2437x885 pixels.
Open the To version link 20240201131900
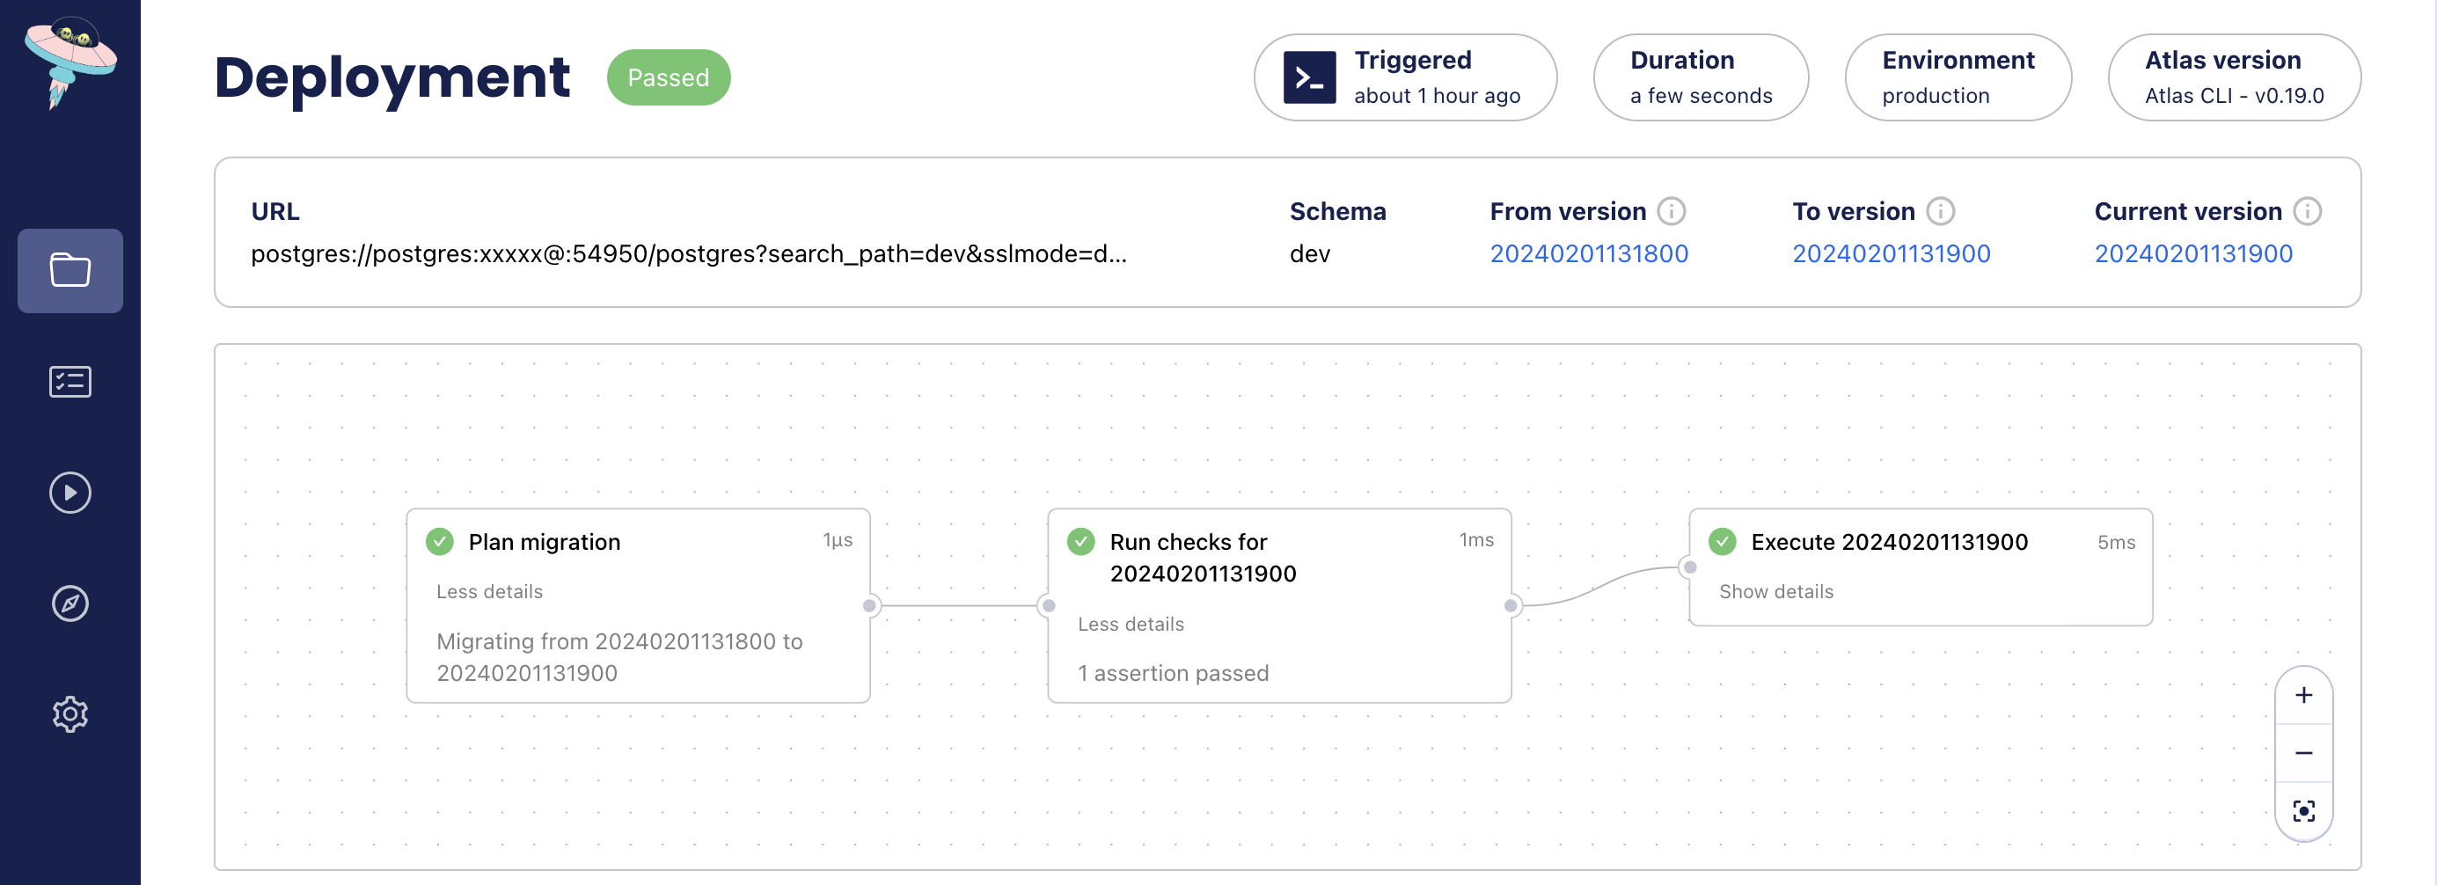(1892, 253)
